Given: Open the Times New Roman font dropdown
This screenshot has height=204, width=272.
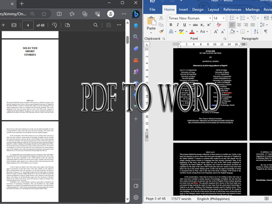Looking at the screenshot, I should 210,18.
